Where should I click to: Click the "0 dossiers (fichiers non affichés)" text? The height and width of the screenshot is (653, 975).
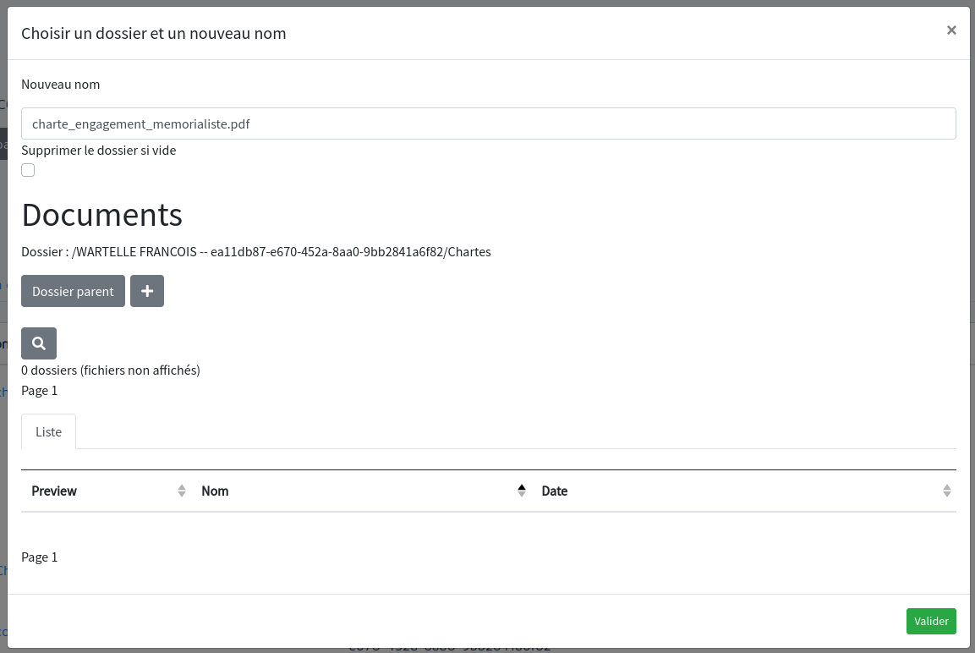click(110, 370)
